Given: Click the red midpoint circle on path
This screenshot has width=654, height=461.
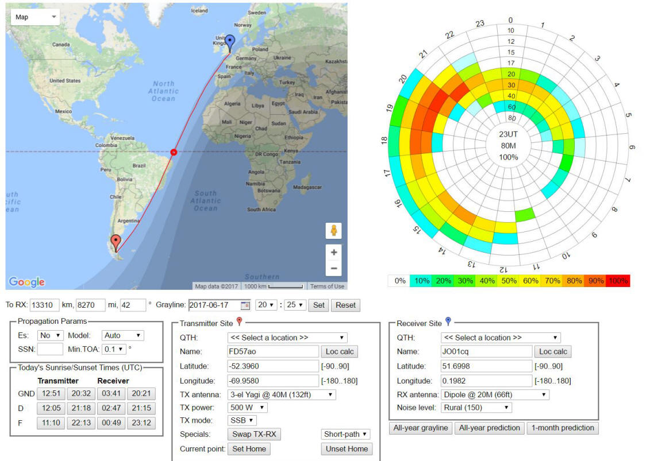Looking at the screenshot, I should pos(174,152).
